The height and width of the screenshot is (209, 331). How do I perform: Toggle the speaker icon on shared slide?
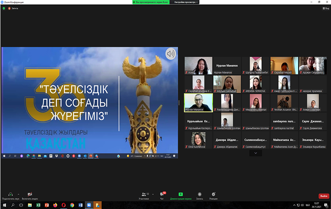[171, 53]
